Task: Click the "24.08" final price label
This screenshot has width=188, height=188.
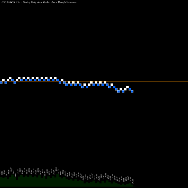Action: pos(133,181)
